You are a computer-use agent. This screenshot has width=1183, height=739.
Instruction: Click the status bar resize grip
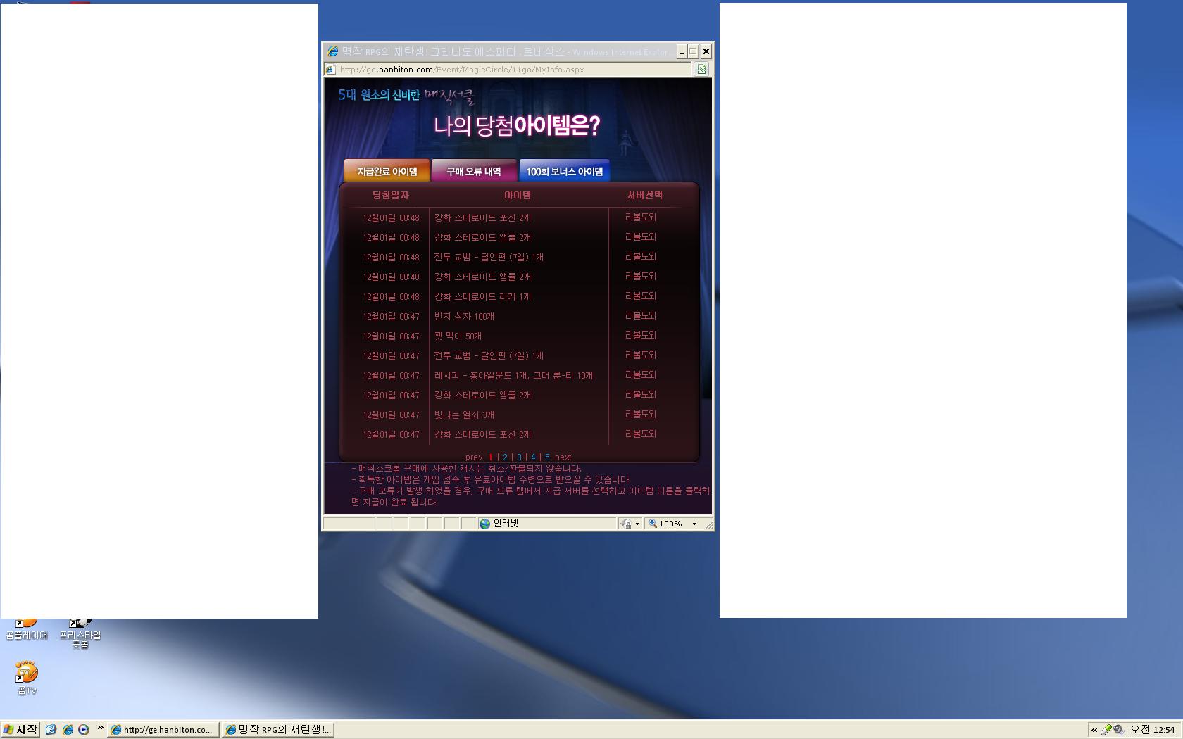coord(708,525)
